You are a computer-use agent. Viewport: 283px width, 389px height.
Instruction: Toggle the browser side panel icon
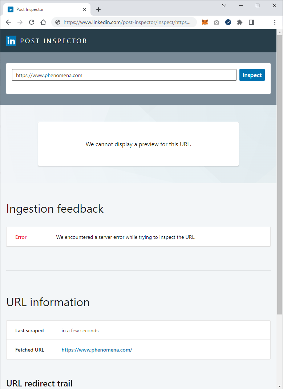(x=251, y=22)
